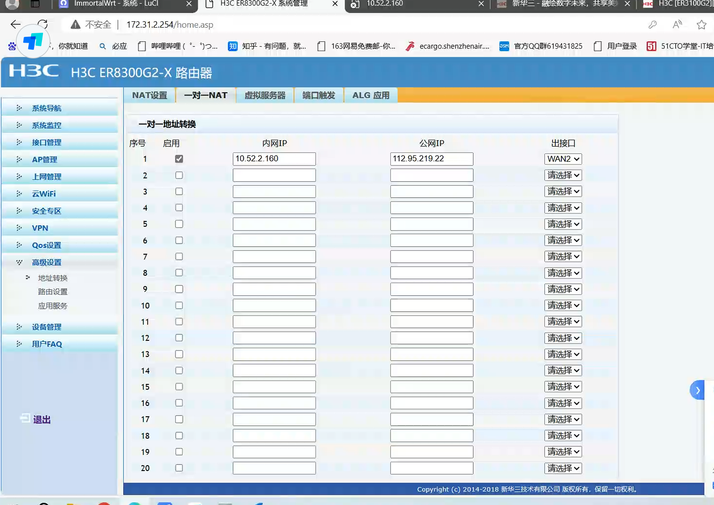Screen dimensions: 714x505
Task: Expand the 设备管理 sidebar section
Action: point(46,327)
